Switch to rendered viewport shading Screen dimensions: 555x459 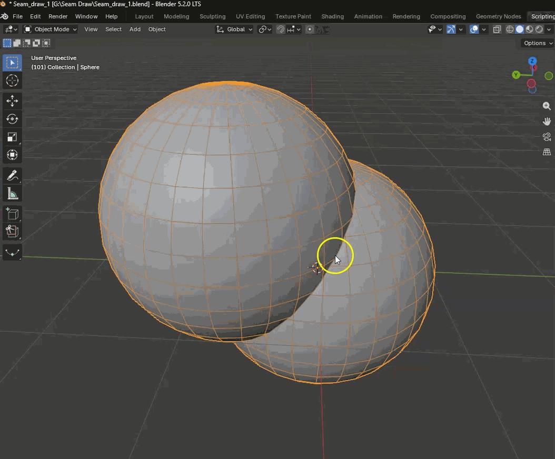pyautogui.click(x=539, y=29)
